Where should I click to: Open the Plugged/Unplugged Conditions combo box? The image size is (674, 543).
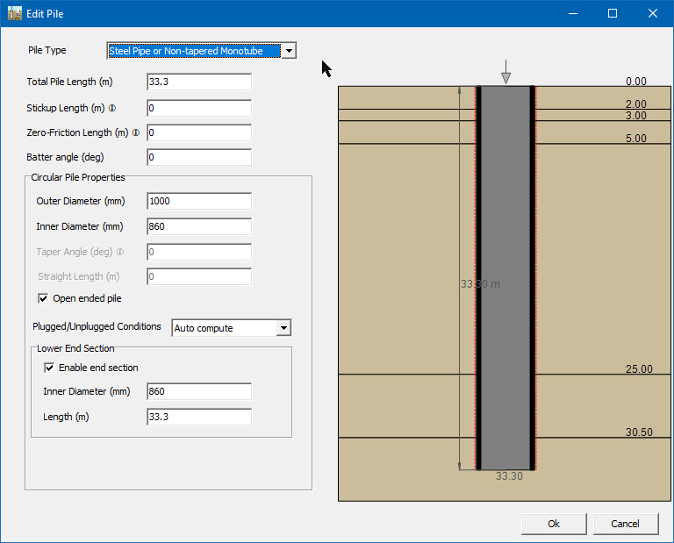(x=232, y=328)
